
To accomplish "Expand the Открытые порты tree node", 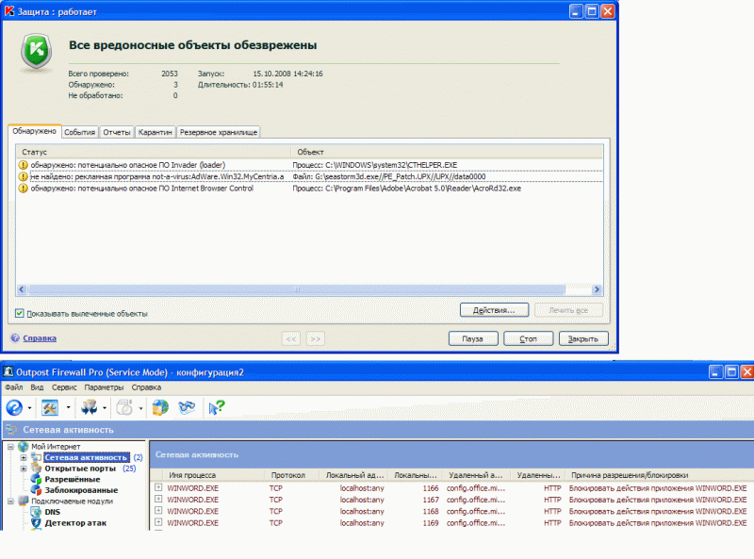I will [x=23, y=469].
